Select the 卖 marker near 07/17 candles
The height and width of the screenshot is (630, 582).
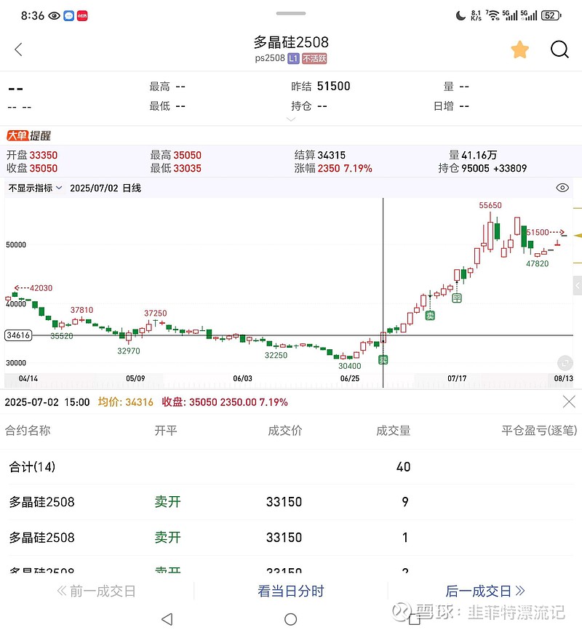click(430, 316)
